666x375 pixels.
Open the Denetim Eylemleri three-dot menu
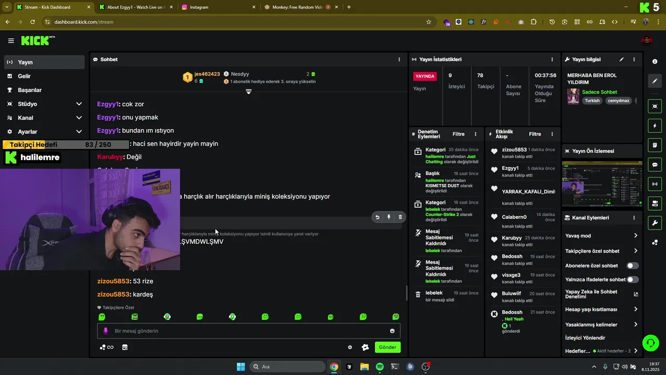pyautogui.click(x=476, y=134)
